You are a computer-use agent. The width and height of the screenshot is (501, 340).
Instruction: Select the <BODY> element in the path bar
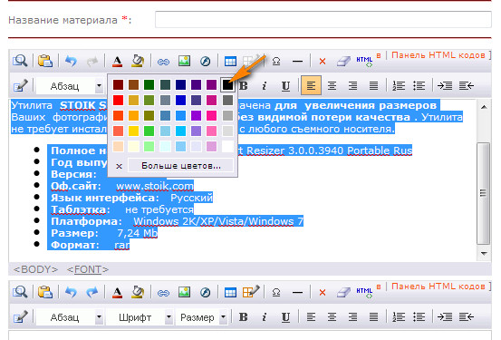pos(35,269)
